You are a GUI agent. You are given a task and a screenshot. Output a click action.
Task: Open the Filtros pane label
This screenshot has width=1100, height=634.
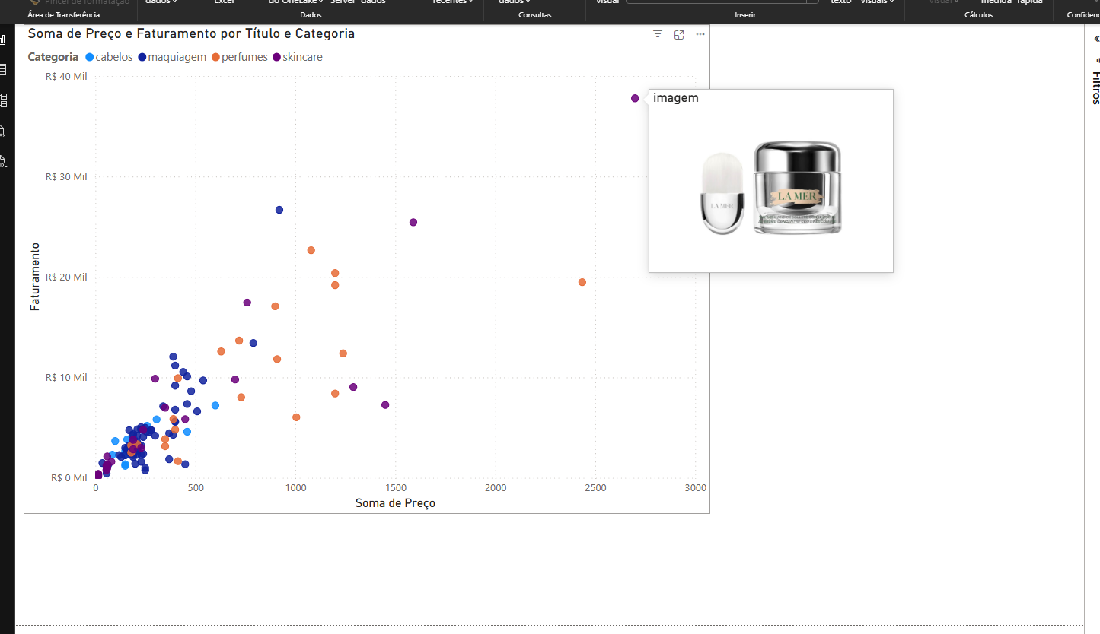point(1096,87)
